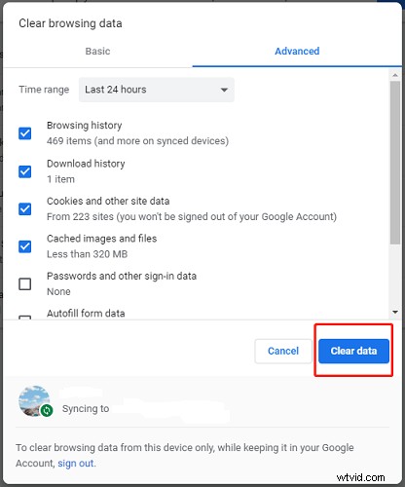Click the scrollbar up arrow

click(395, 75)
